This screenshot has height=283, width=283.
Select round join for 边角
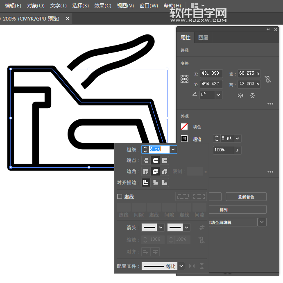[155, 171]
